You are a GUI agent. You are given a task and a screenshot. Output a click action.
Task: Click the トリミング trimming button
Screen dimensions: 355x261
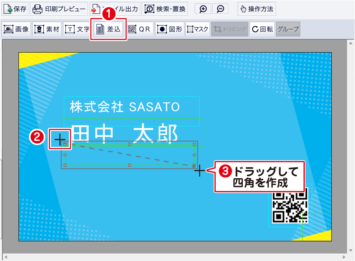pos(229,29)
